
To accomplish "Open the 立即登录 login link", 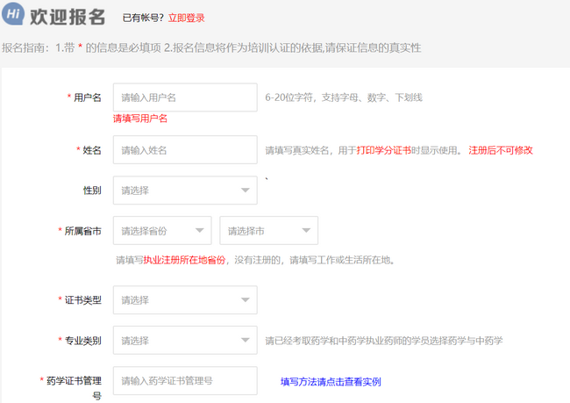I will pyautogui.click(x=186, y=18).
